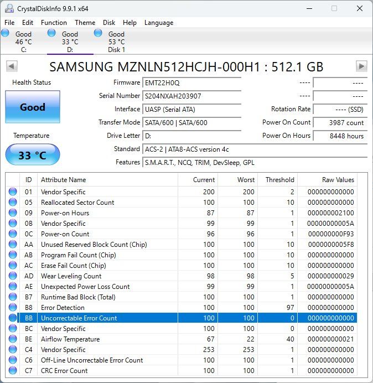Click status orb of Reallocated Sector Count row
The height and width of the screenshot is (383, 373).
[x=13, y=202]
